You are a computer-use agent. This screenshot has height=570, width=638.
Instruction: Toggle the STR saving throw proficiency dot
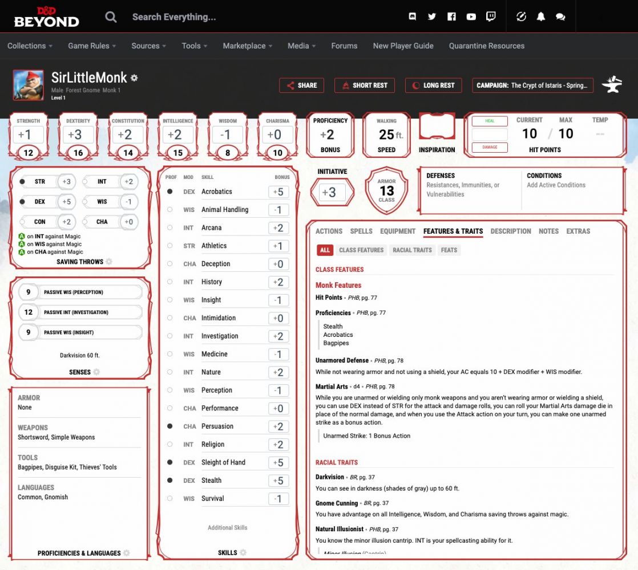coord(22,182)
